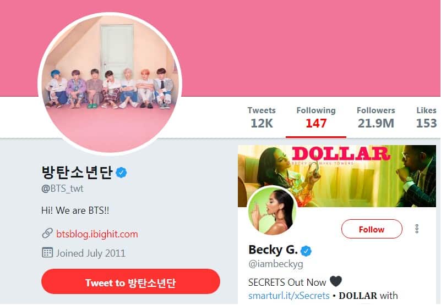
Task: Open the Followers 21.9M tab
Action: click(375, 118)
